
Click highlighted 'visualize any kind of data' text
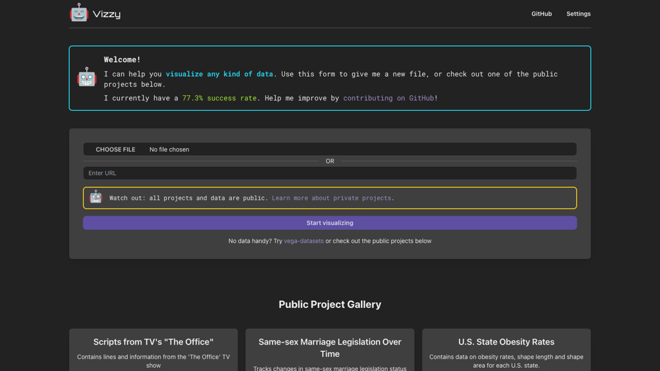click(x=219, y=74)
